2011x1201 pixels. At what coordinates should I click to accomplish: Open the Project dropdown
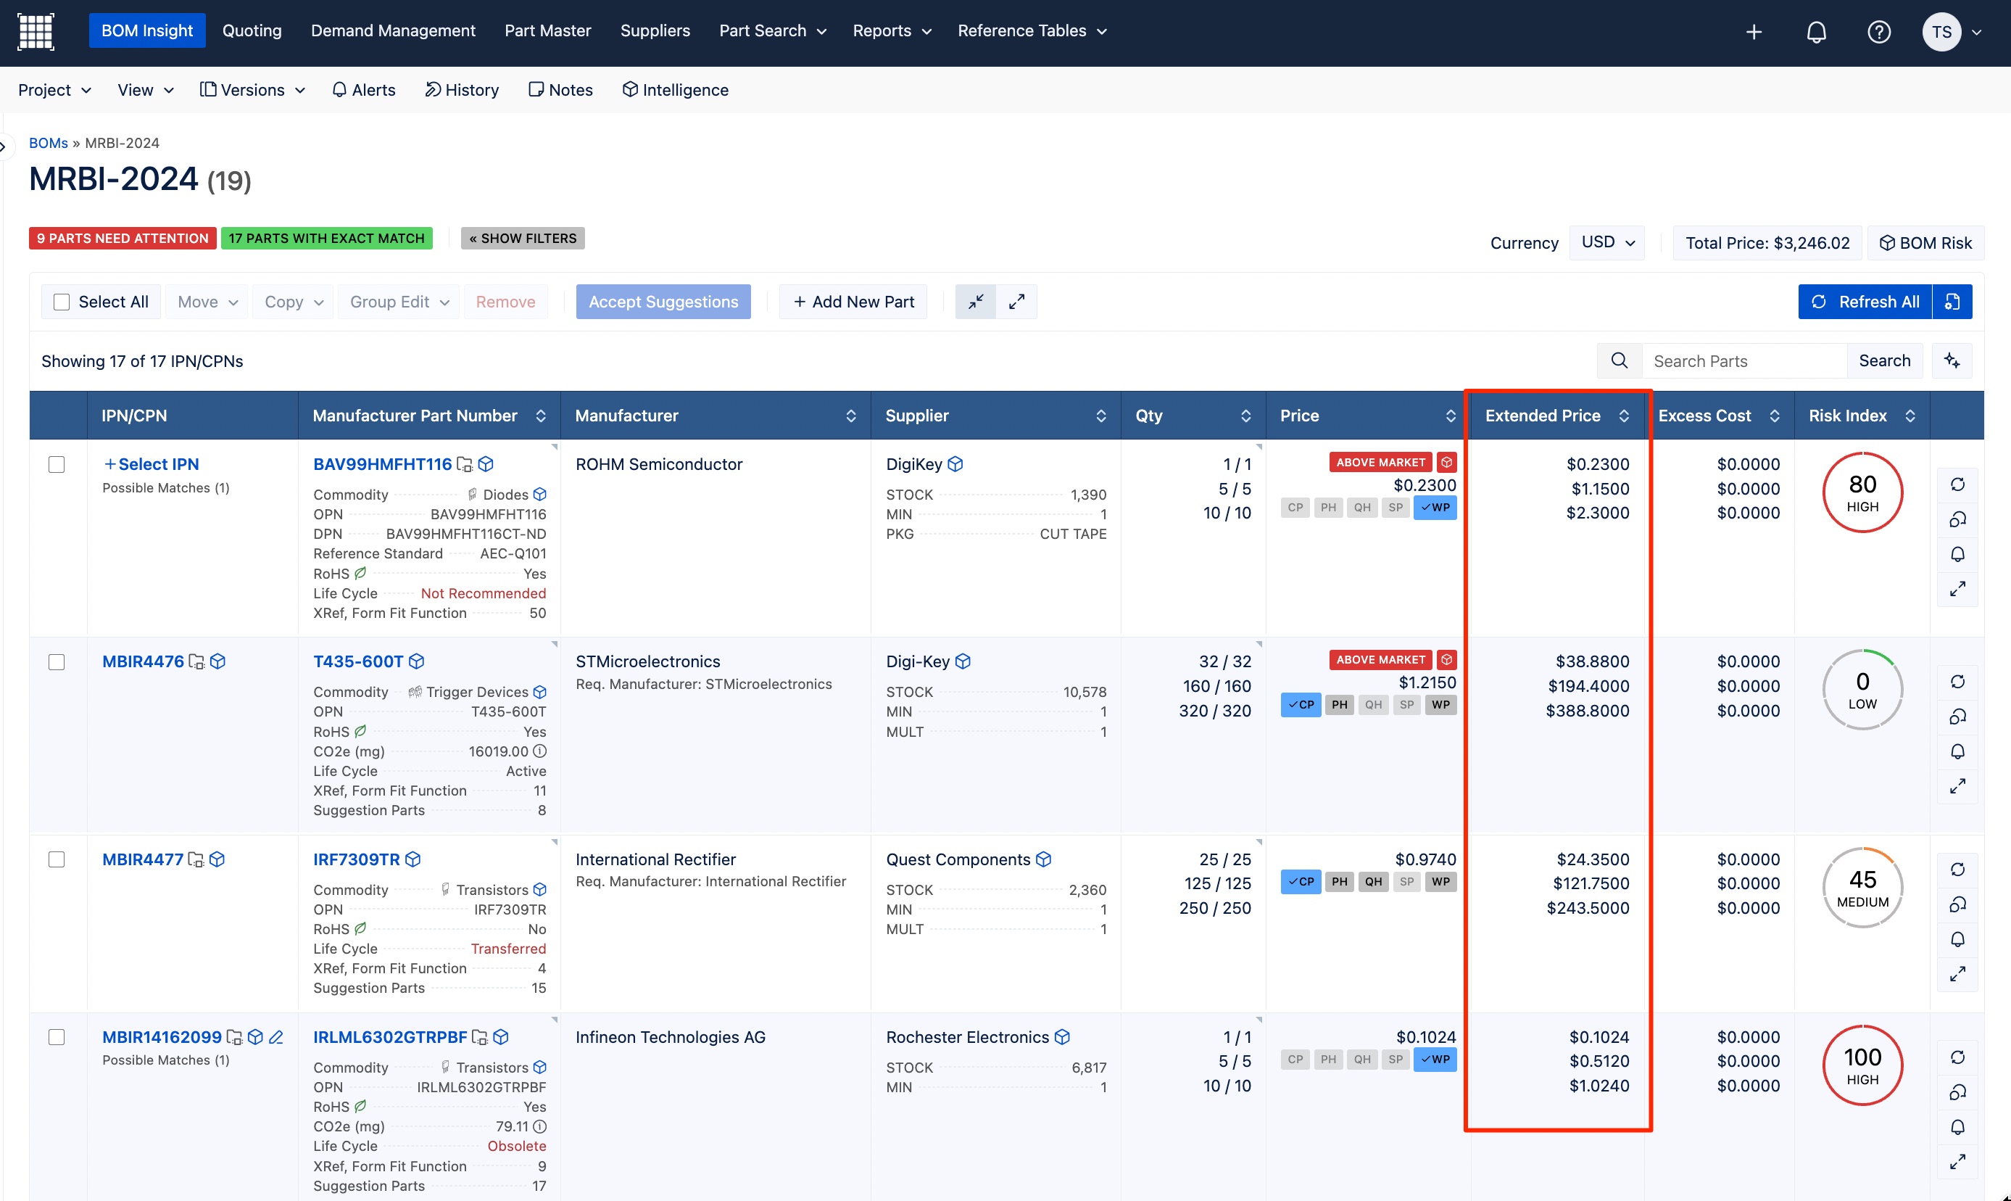click(x=54, y=90)
